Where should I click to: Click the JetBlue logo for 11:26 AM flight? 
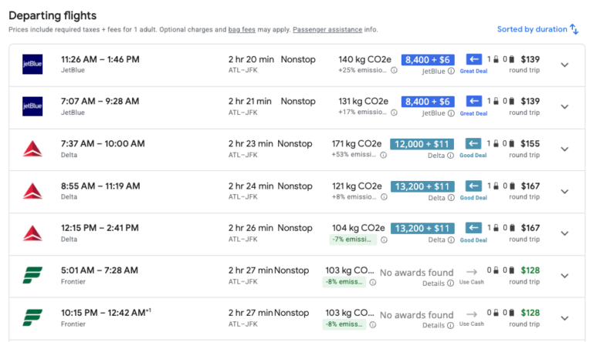tap(32, 64)
